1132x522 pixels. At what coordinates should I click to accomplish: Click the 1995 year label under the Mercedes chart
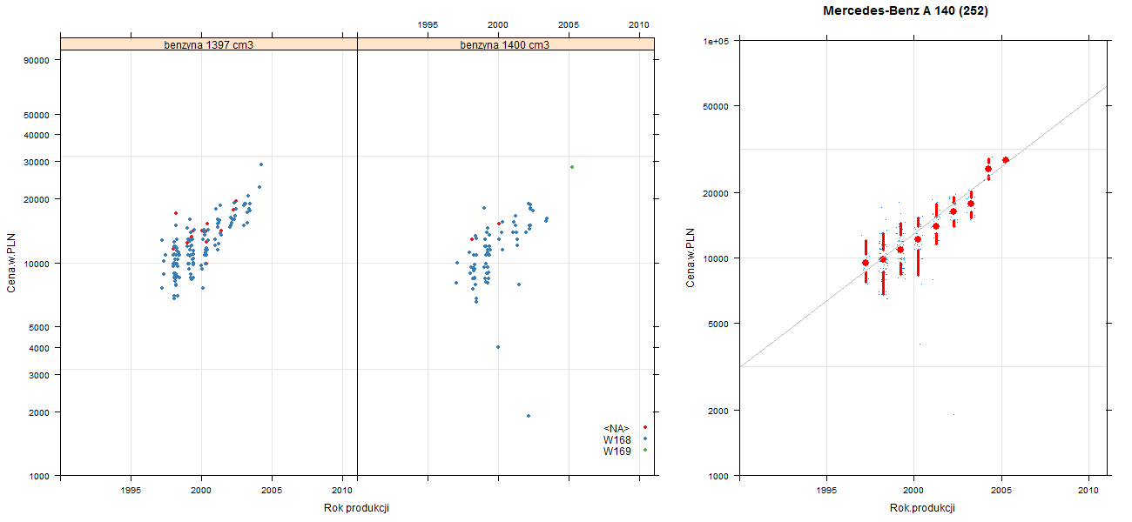tap(826, 491)
